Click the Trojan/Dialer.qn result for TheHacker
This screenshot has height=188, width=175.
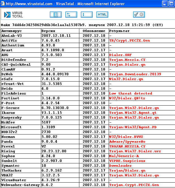(127, 170)
